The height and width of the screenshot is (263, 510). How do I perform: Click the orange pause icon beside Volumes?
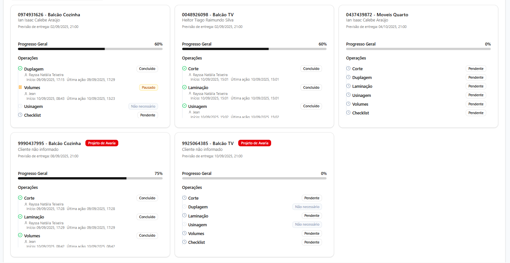pos(20,87)
